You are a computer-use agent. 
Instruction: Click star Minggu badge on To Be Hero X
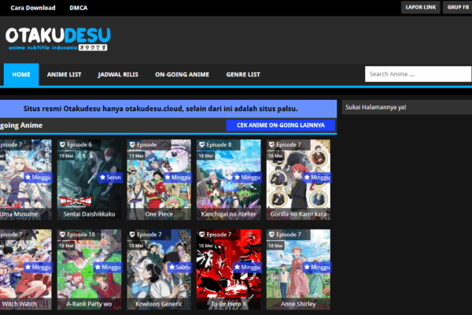(247, 267)
